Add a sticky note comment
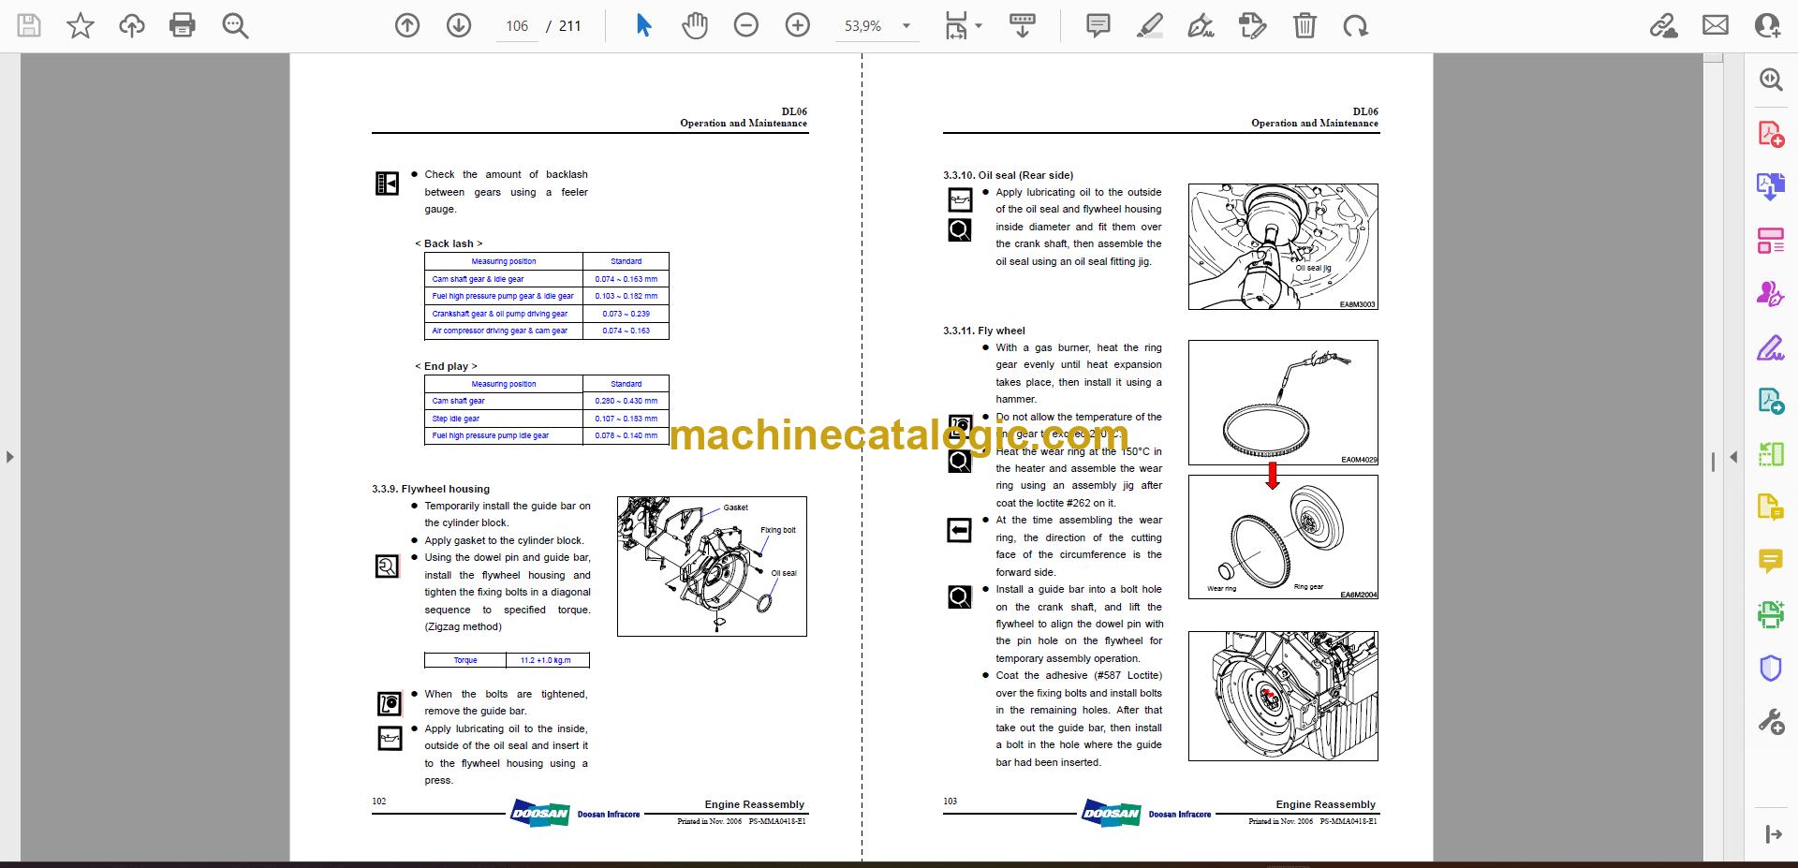 1098,25
